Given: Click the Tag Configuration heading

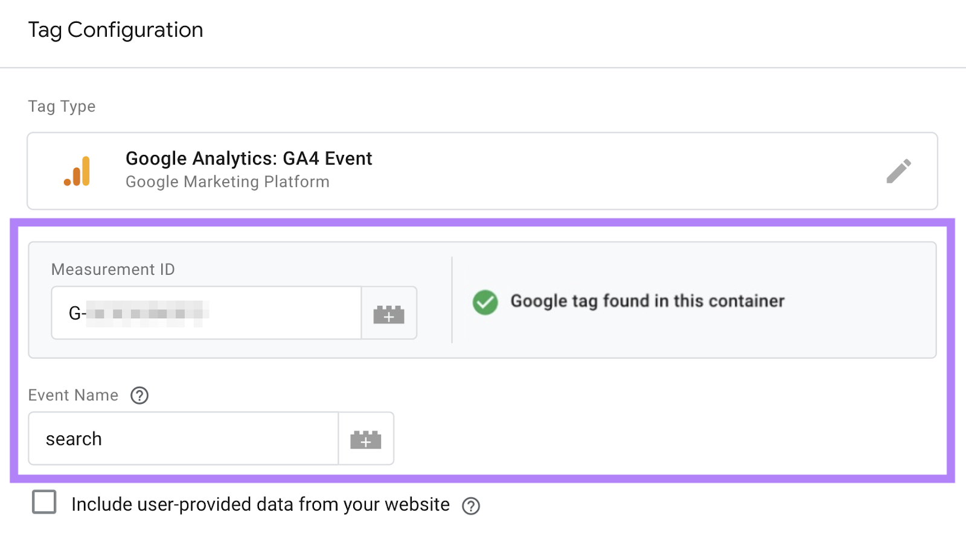Looking at the screenshot, I should (115, 29).
